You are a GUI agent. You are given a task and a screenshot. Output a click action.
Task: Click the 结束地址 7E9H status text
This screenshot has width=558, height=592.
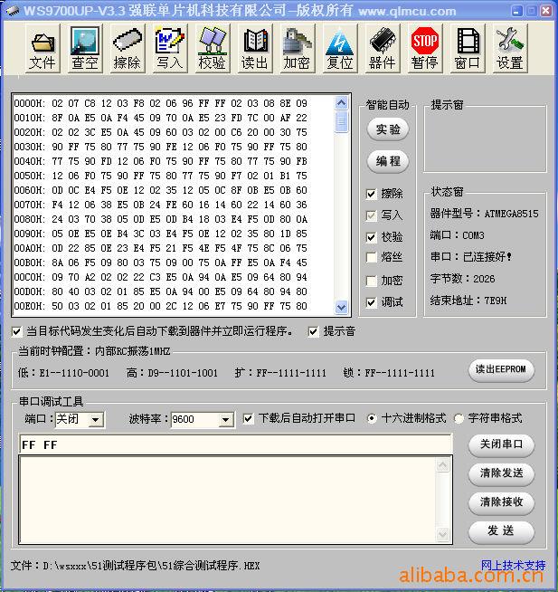pos(468,301)
